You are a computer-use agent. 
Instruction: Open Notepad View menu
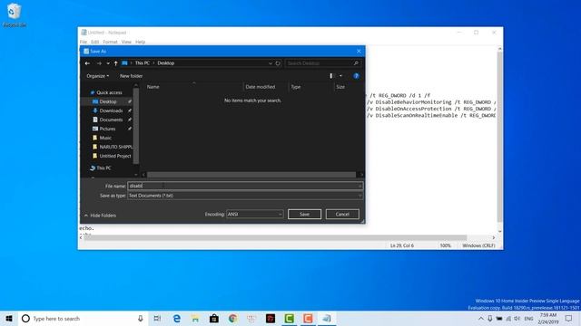coord(126,42)
